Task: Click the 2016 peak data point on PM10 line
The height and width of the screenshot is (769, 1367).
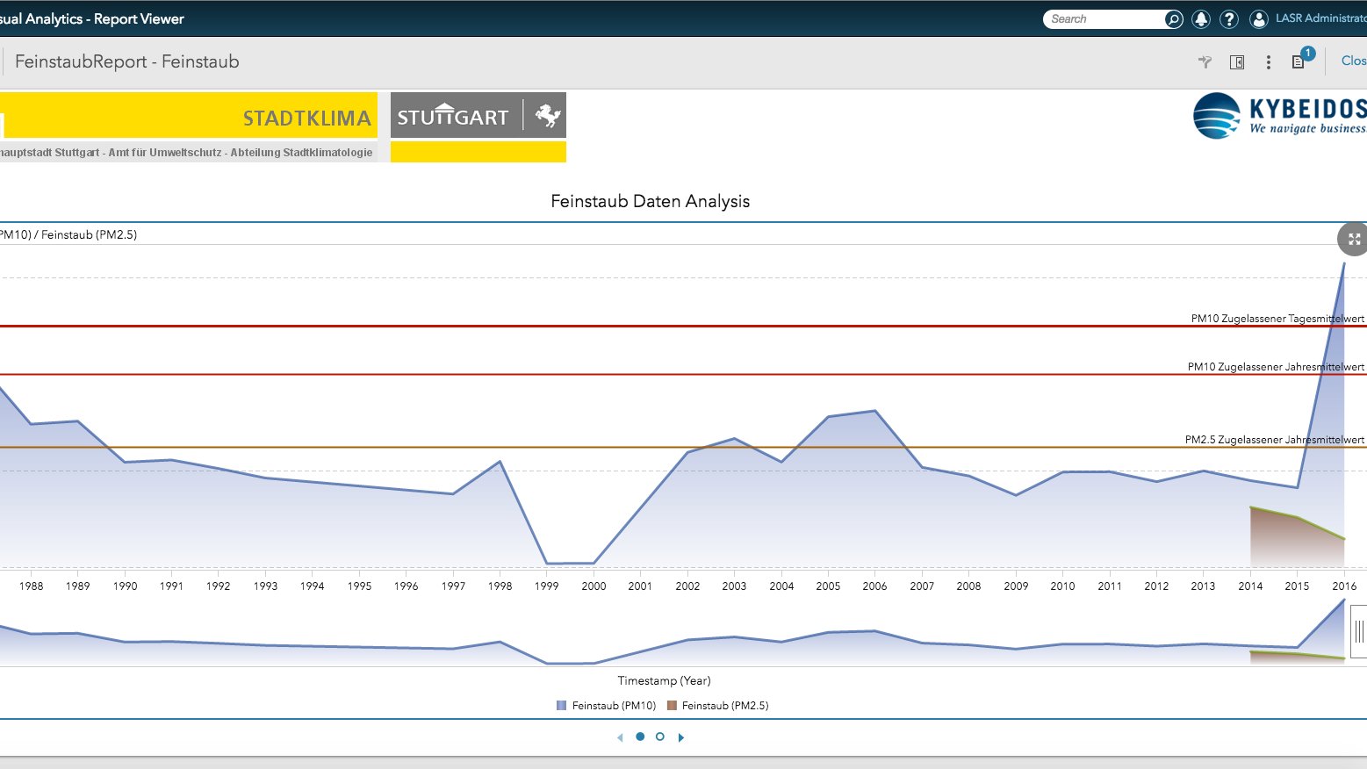Action: (1343, 263)
